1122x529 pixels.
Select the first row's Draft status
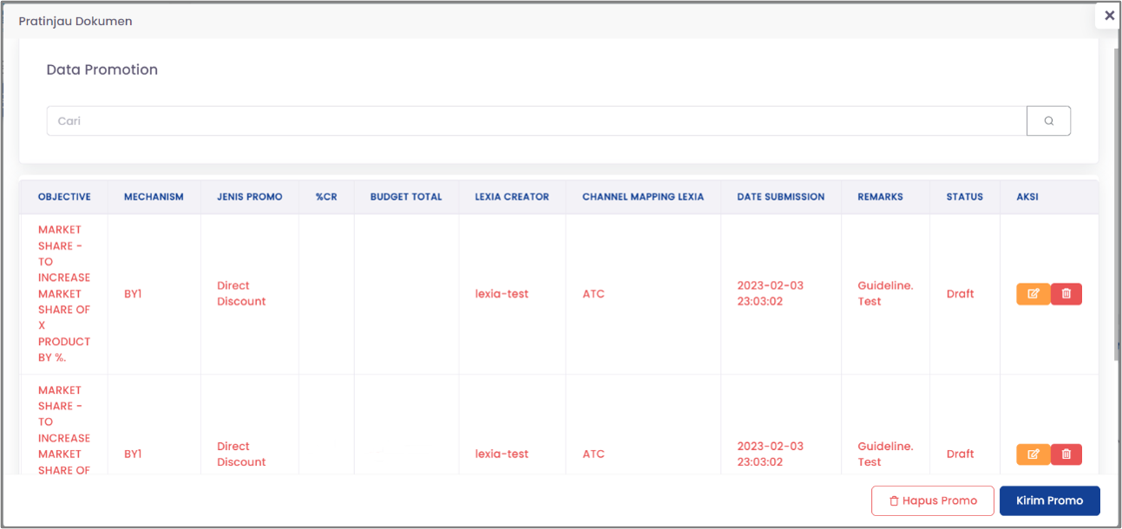click(961, 294)
